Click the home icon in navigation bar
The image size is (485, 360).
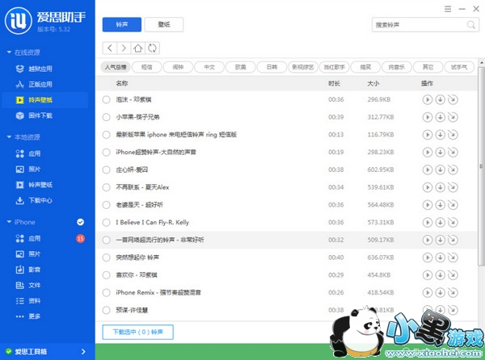pos(138,48)
